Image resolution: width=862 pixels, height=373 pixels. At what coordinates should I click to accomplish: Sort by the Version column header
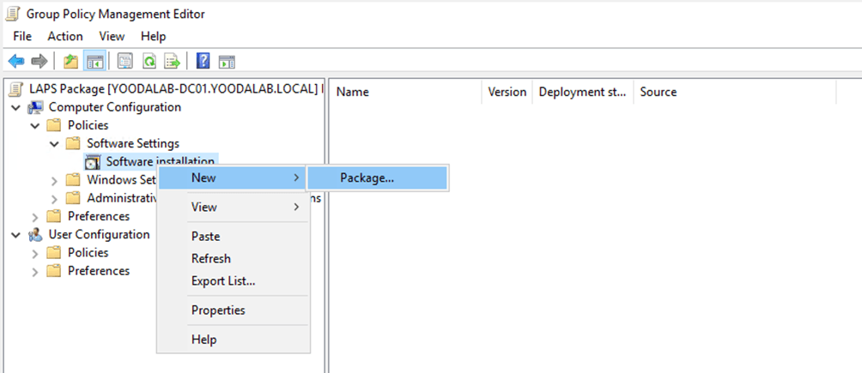(507, 92)
